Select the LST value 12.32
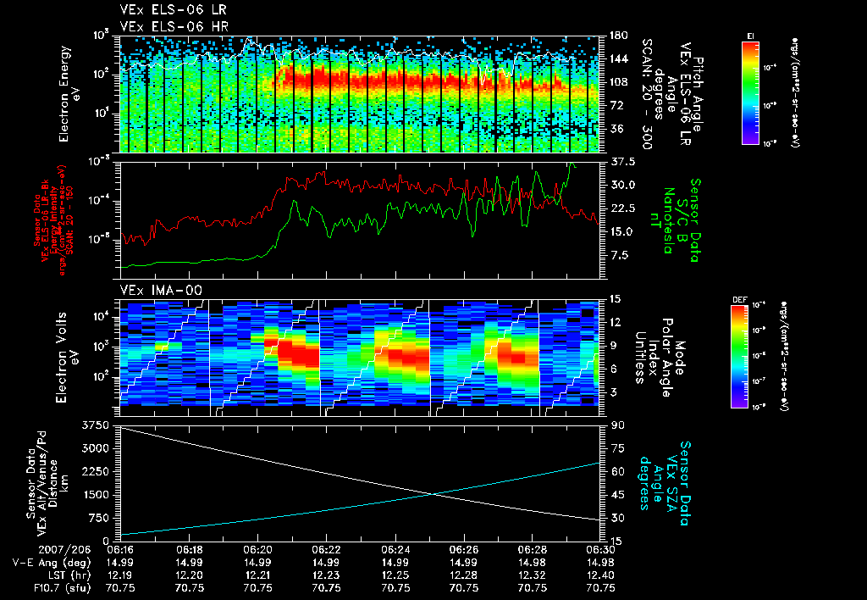This screenshot has width=867, height=600. [533, 575]
